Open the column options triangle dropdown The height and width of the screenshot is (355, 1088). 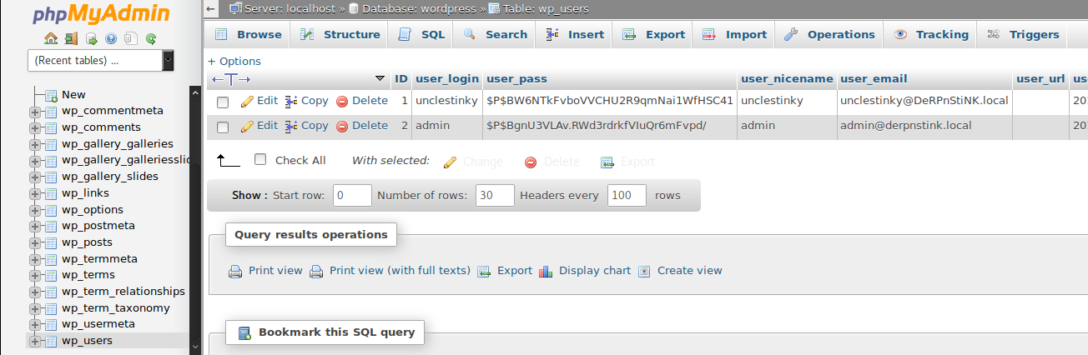(x=380, y=79)
